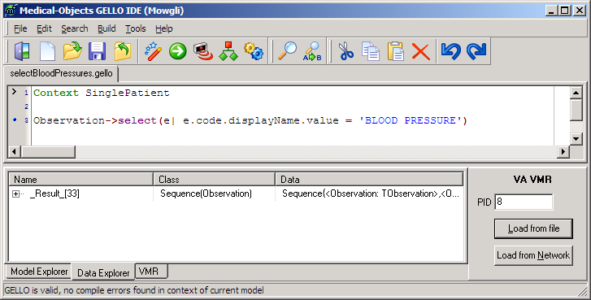Redo the last undone action
Viewport: 591px width, 300px height.
(x=476, y=51)
